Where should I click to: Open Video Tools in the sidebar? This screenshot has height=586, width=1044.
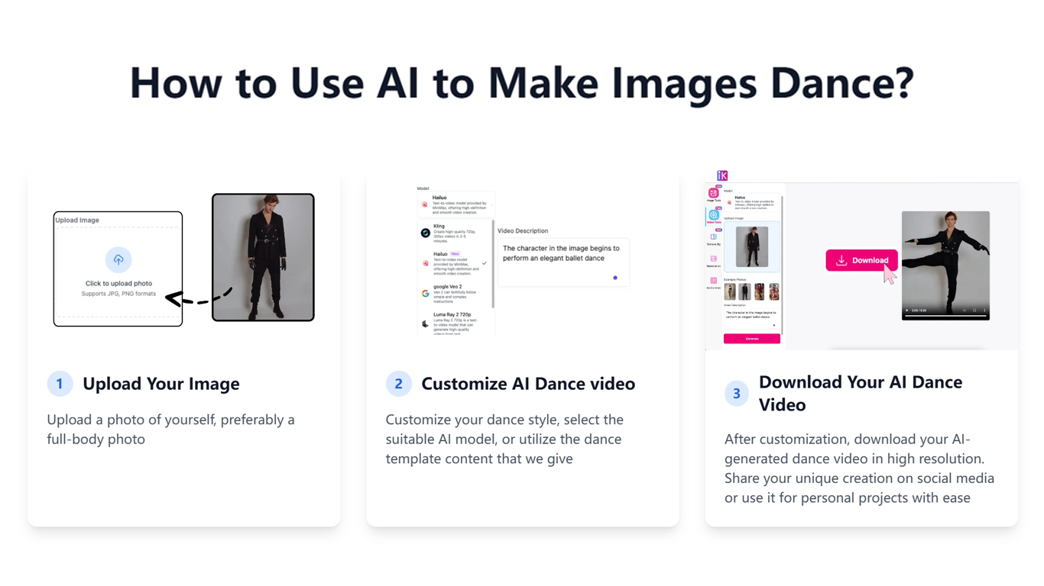point(714,216)
